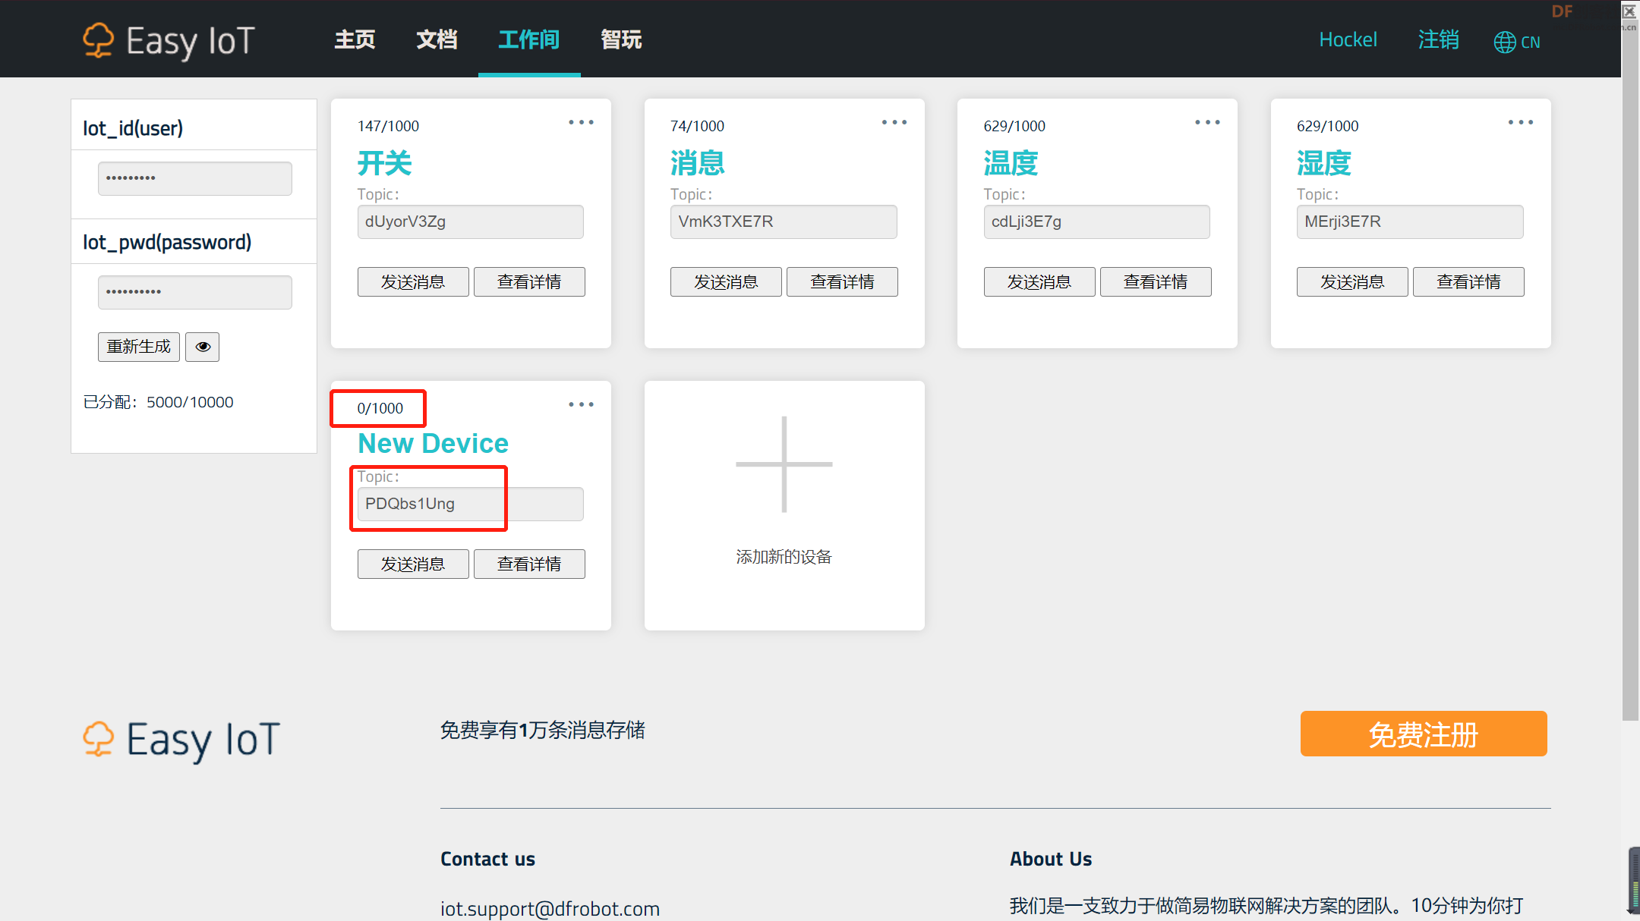This screenshot has width=1640, height=921.
Task: Open the three-dot menu on 开关 card
Action: coord(582,122)
